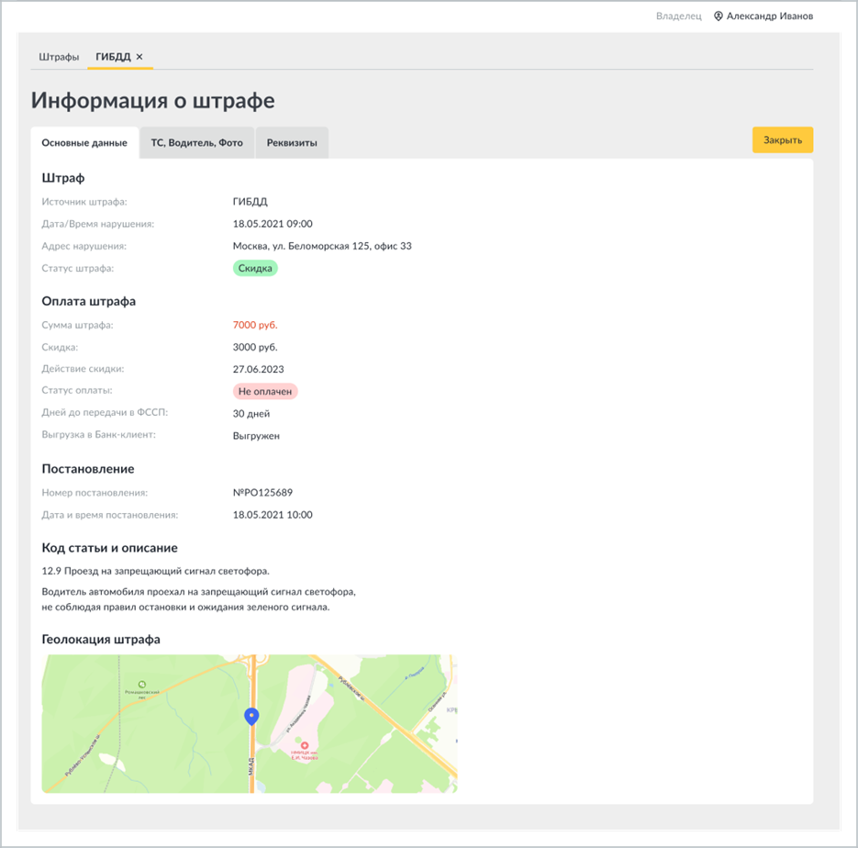Image resolution: width=858 pixels, height=848 pixels.
Task: Click the pink Не оплачен status badge
Action: 265,391
